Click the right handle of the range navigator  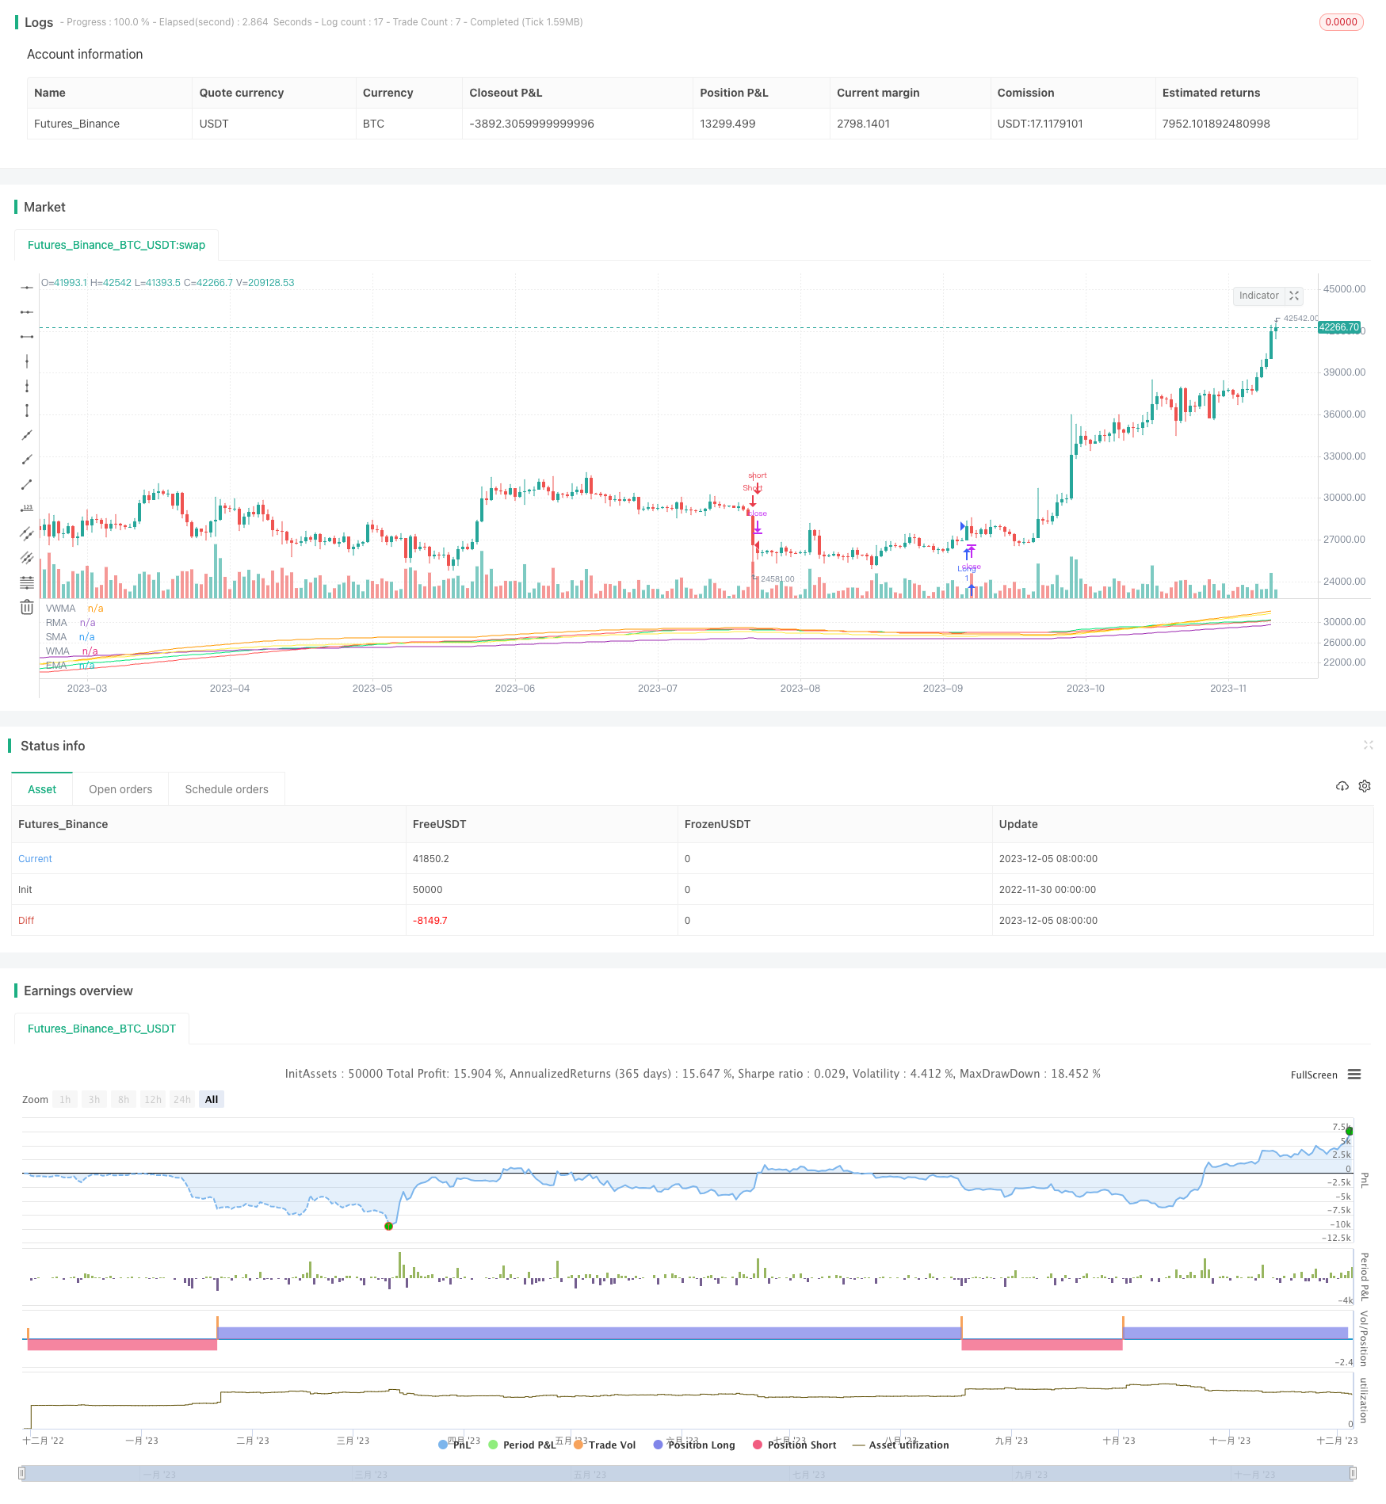tap(1354, 1474)
